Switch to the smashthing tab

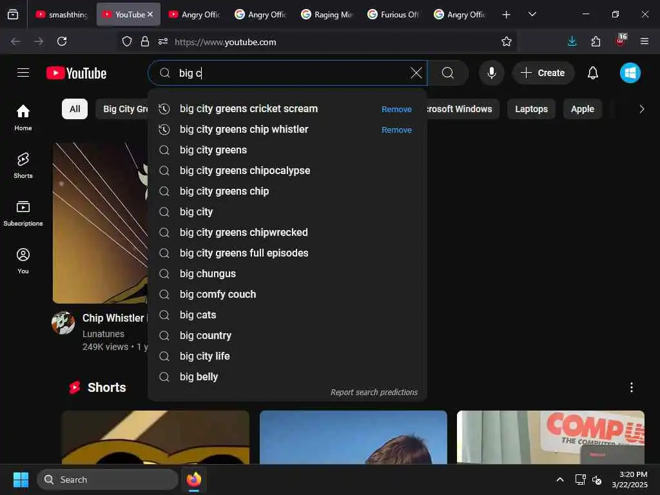(x=62, y=14)
